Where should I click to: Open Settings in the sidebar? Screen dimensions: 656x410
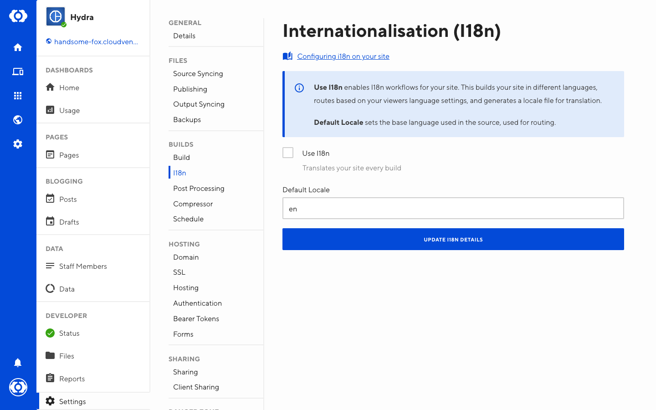[x=66, y=401]
